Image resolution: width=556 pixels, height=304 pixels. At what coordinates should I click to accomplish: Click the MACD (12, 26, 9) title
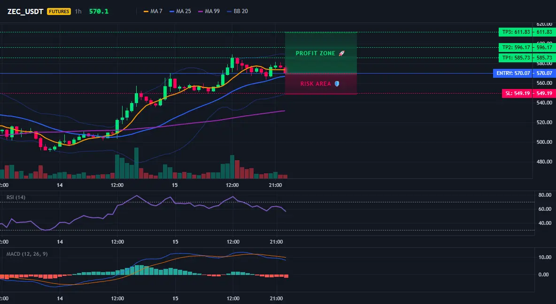(27, 254)
